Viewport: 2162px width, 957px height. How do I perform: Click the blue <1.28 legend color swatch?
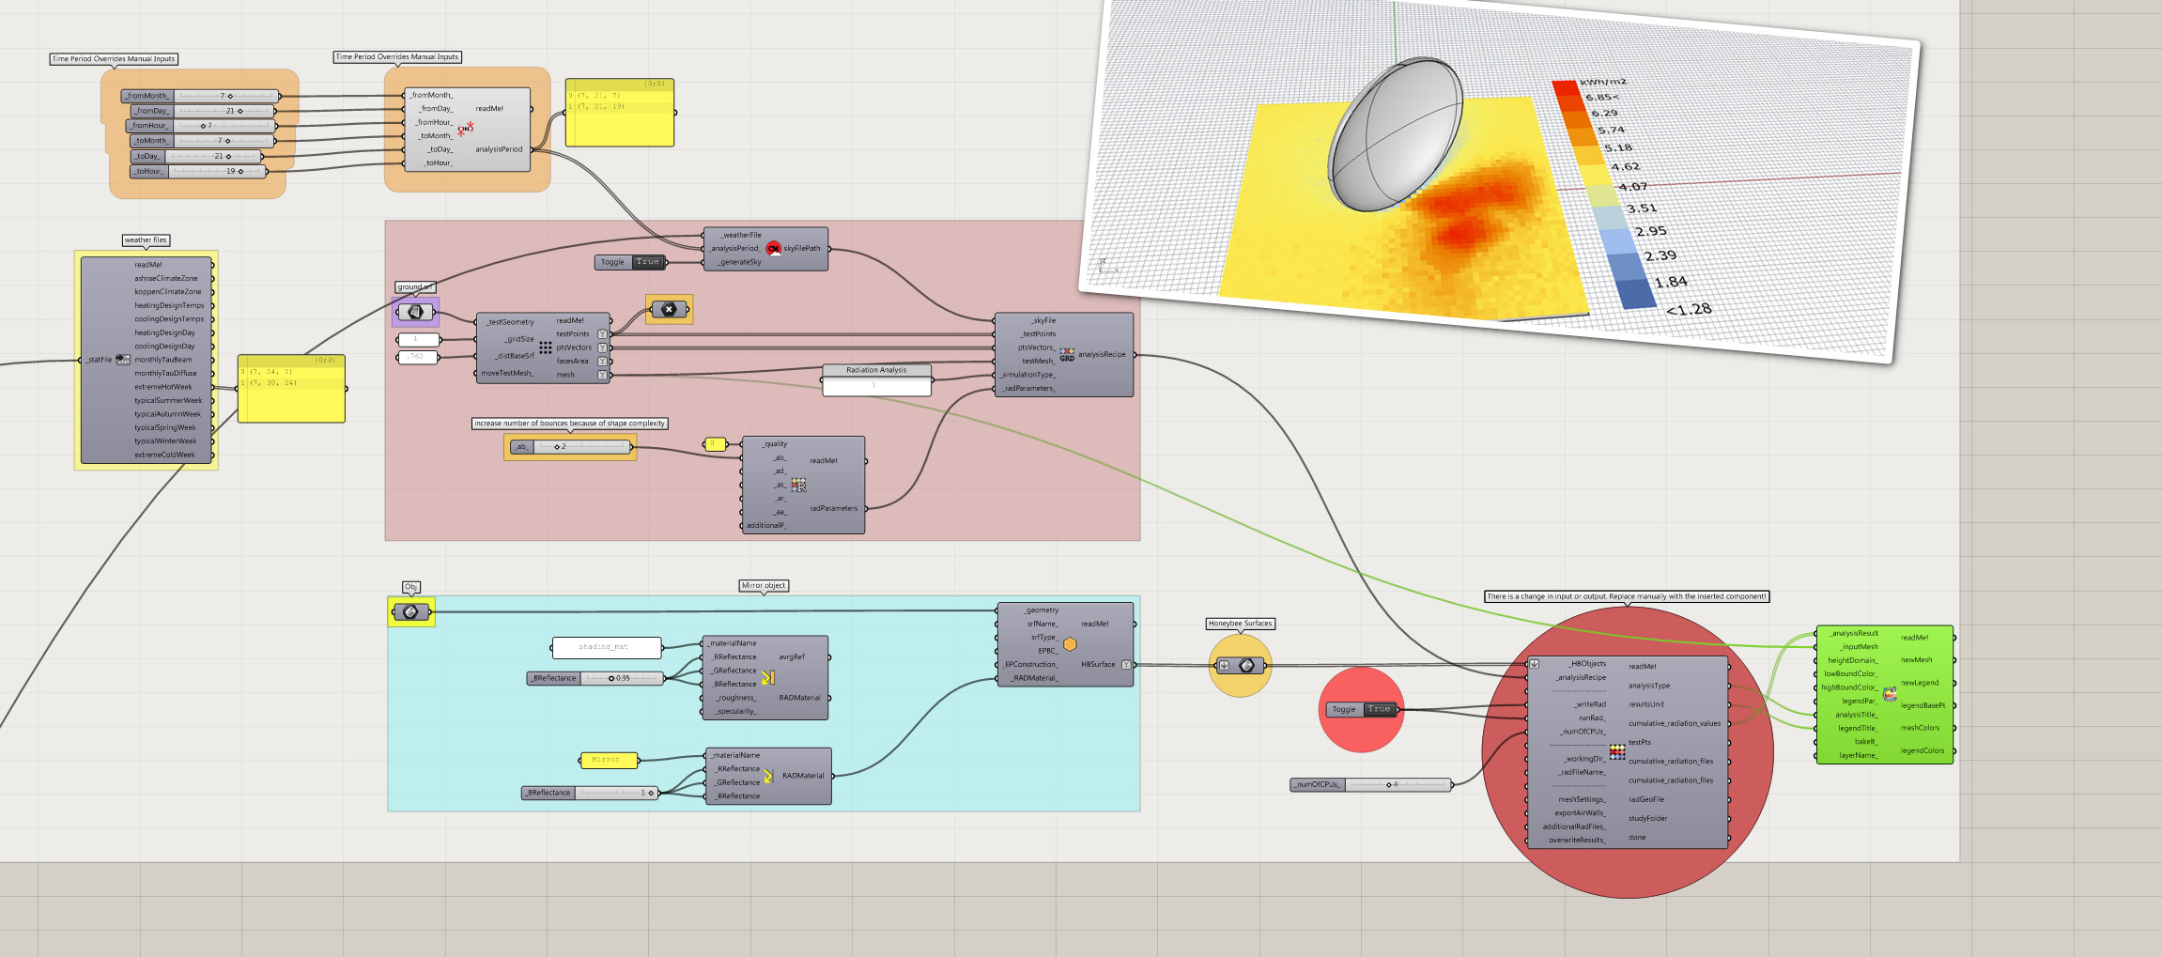pos(1638,295)
